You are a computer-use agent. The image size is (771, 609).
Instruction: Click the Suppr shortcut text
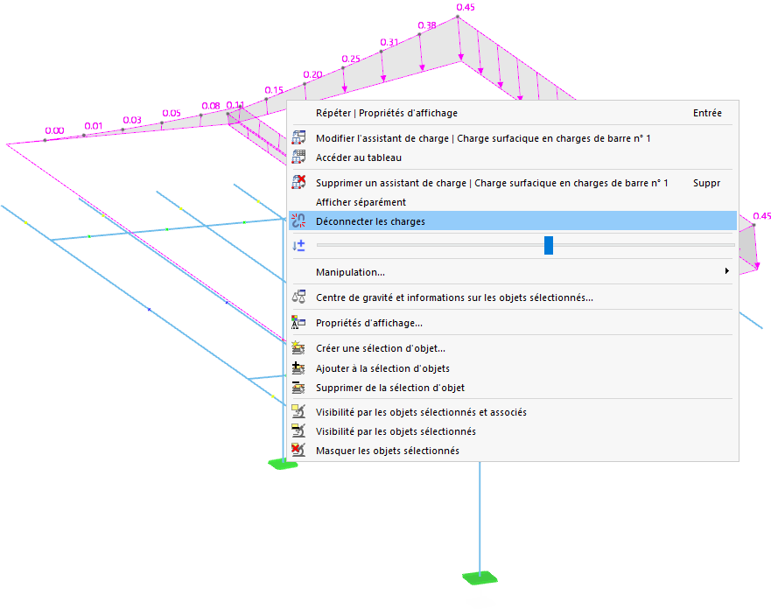point(706,183)
